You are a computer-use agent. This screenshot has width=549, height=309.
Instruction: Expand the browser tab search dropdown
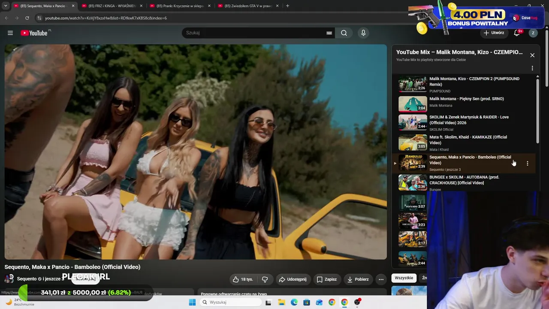coord(6,6)
